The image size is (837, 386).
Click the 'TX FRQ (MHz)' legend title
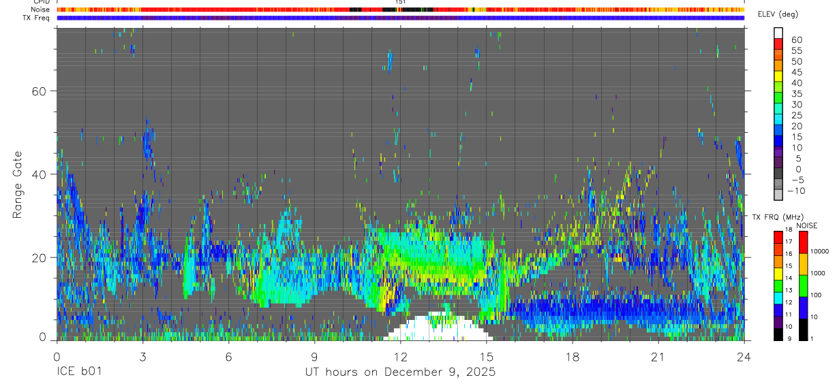point(778,216)
